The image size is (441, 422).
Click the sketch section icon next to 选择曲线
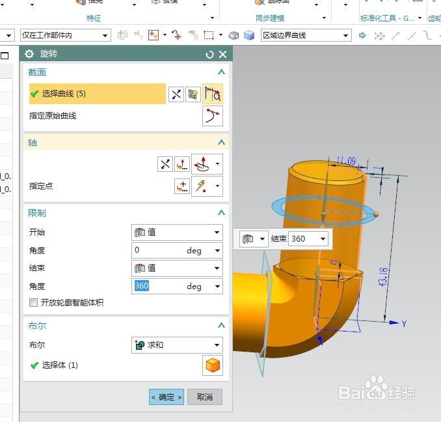tap(193, 94)
